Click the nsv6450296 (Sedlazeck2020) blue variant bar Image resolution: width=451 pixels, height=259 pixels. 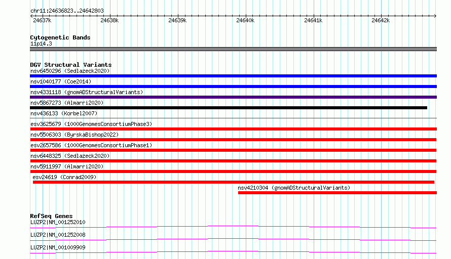[x=233, y=76]
